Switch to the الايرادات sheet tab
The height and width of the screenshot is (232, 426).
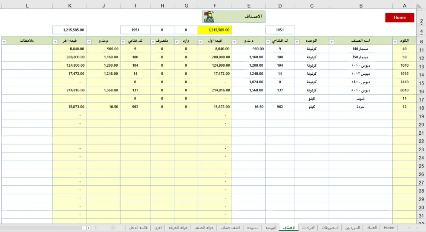coord(308,228)
